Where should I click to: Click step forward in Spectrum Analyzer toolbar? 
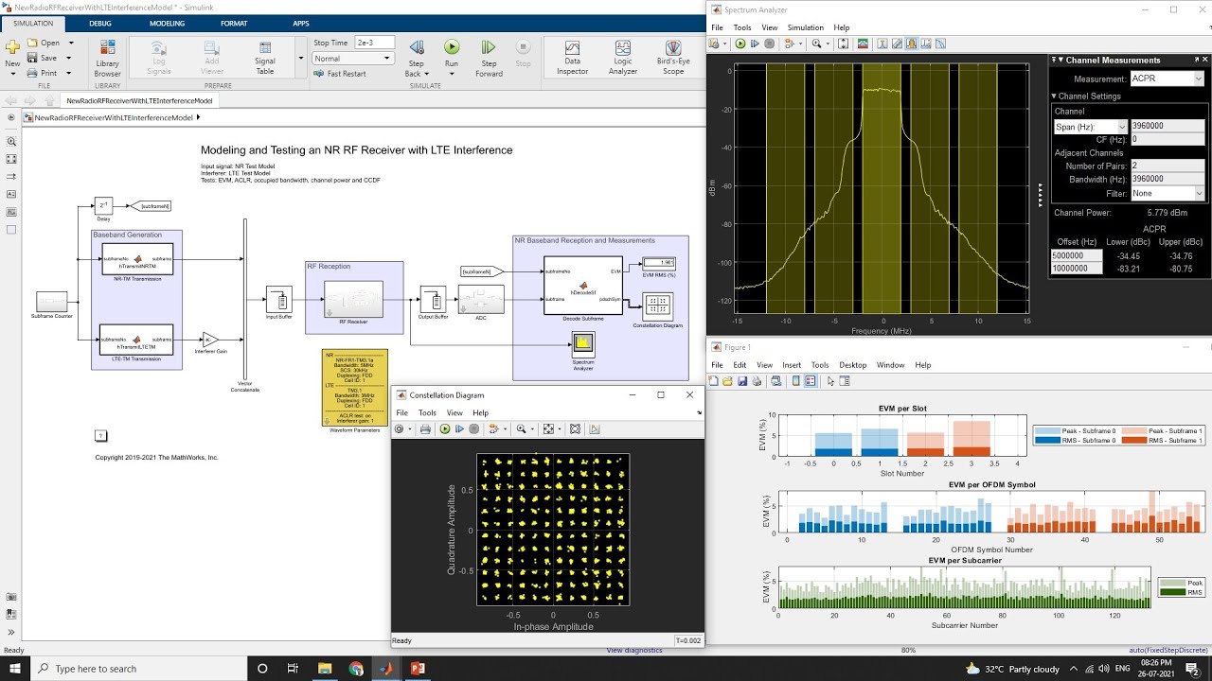[755, 44]
